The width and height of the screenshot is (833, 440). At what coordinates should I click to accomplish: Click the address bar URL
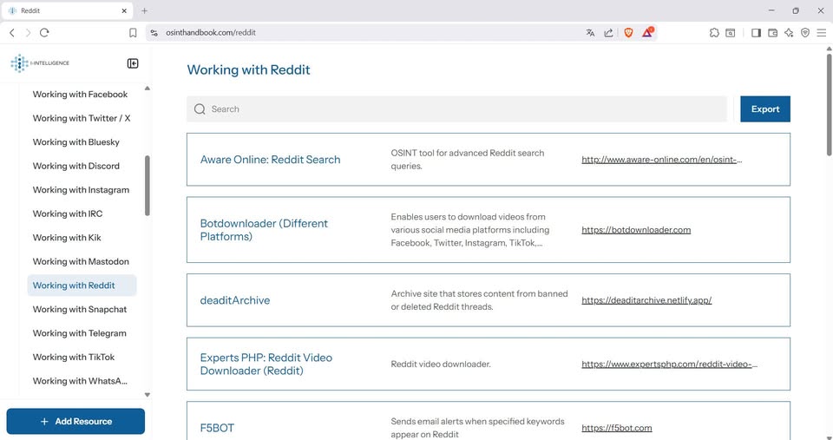point(211,32)
